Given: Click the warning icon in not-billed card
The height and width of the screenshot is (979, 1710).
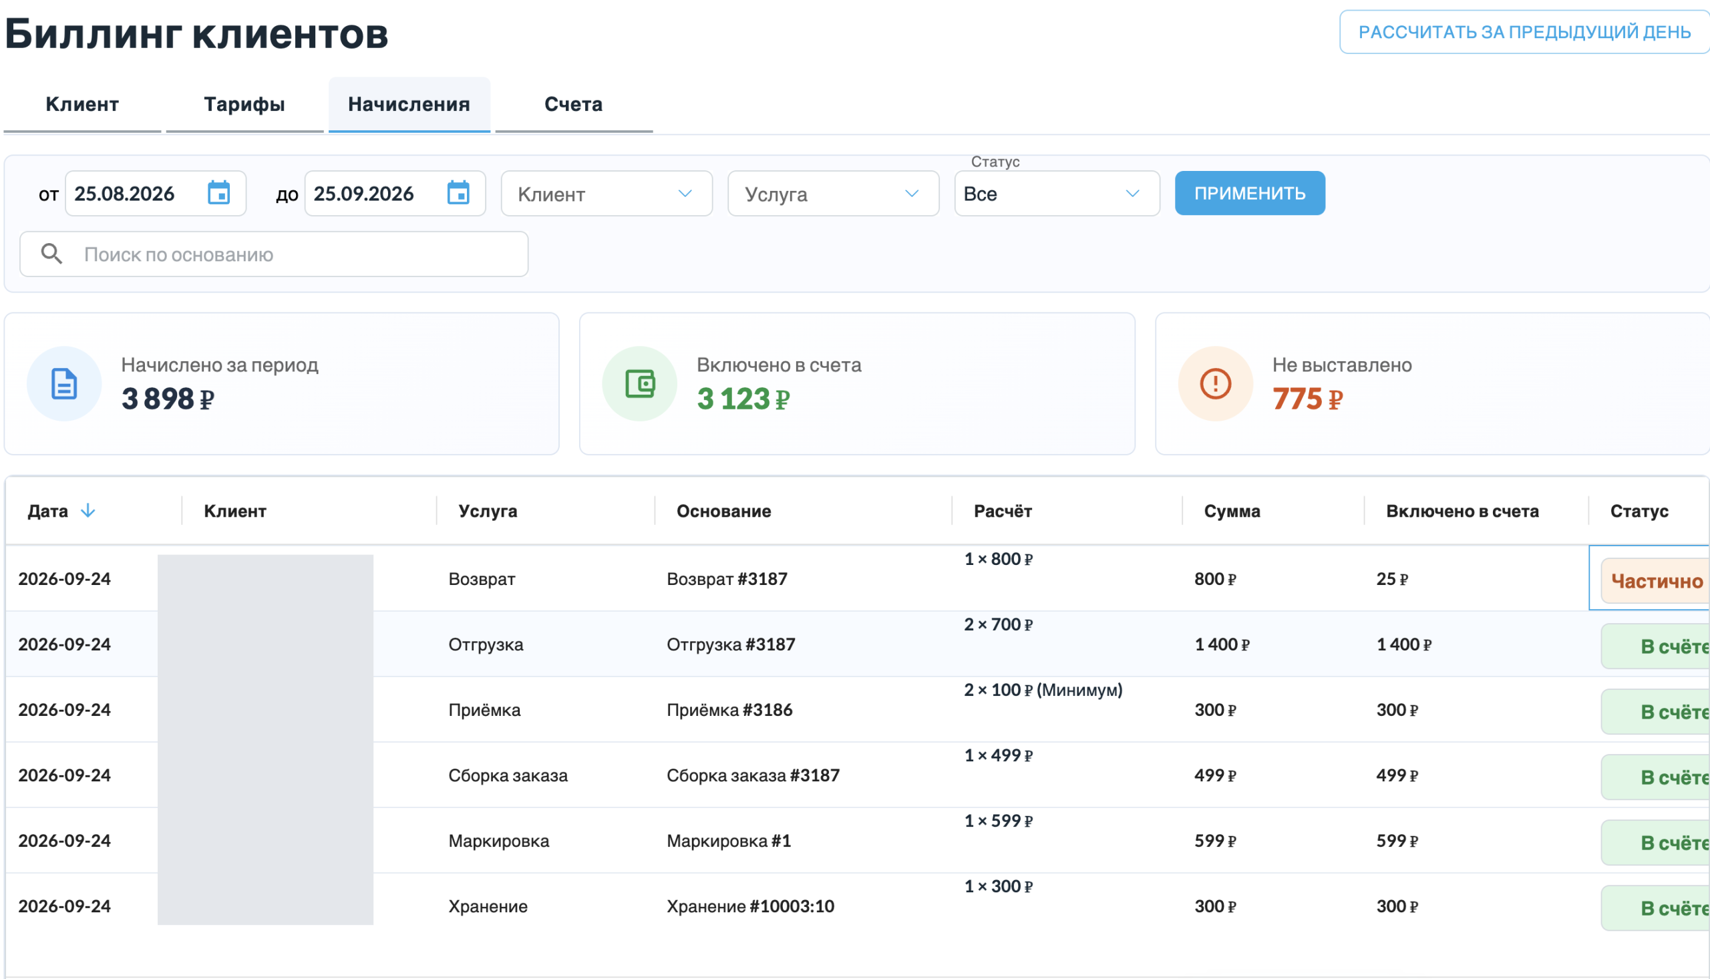Looking at the screenshot, I should tap(1215, 384).
